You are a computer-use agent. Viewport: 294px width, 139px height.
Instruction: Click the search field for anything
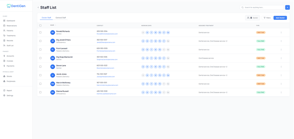pos(262,7)
